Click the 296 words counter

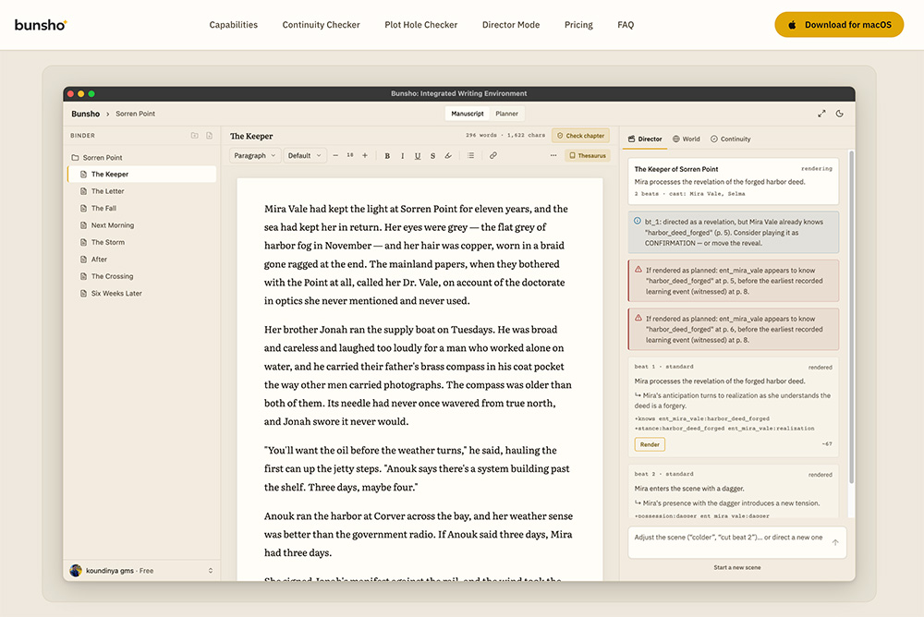(480, 136)
